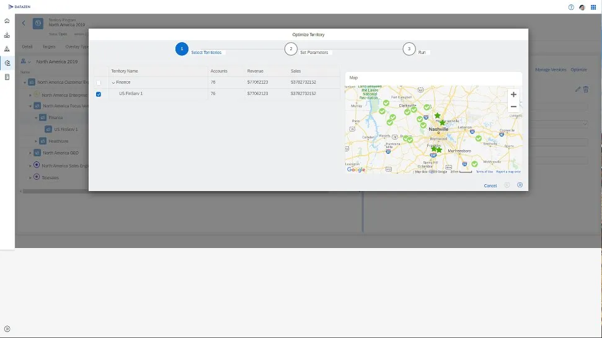Click Cancel in the Optimize Territory dialog

[490, 185]
